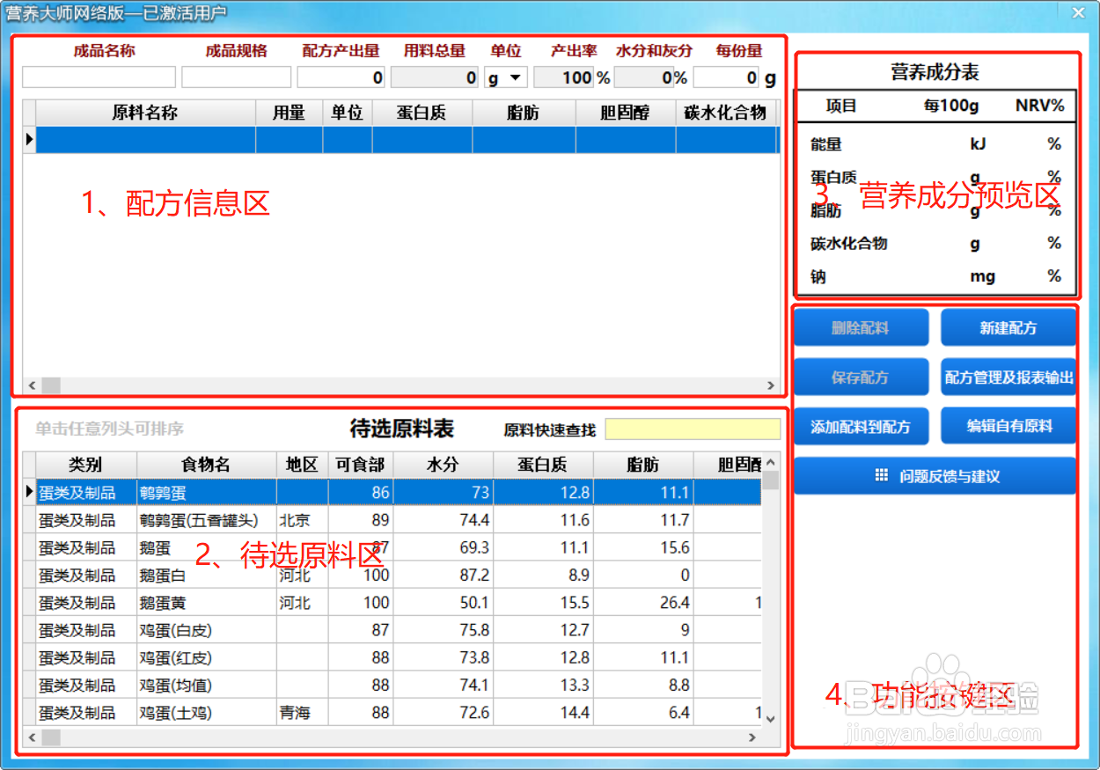Sort 待选原料表 by 蛋白质 column
Viewport: 1100px width, 770px height.
tap(541, 464)
